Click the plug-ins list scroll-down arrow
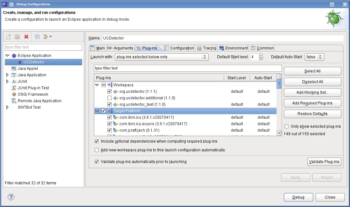This screenshot has height=207, width=350. [279, 133]
